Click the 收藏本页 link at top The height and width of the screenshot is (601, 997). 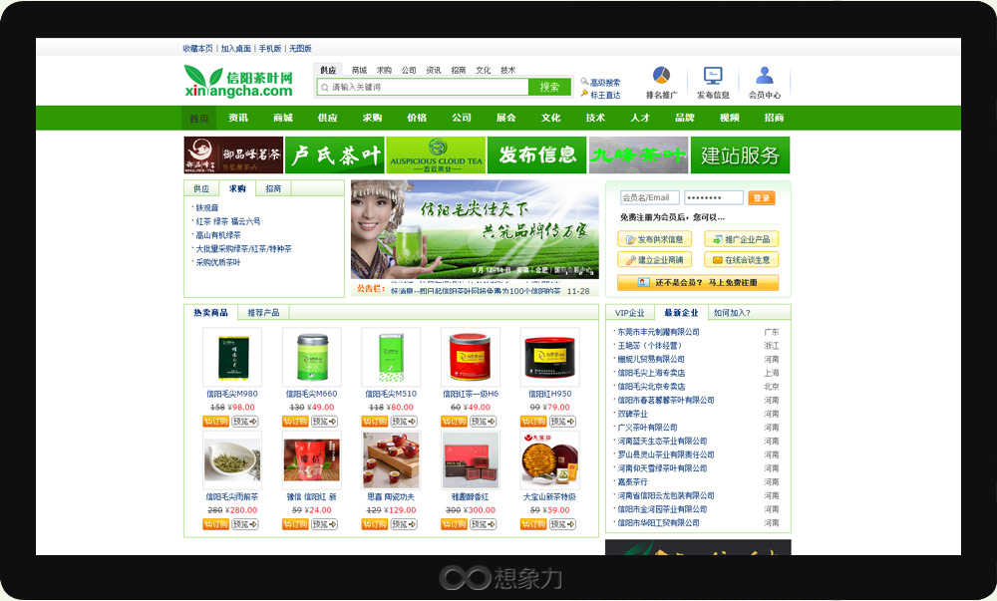[197, 48]
